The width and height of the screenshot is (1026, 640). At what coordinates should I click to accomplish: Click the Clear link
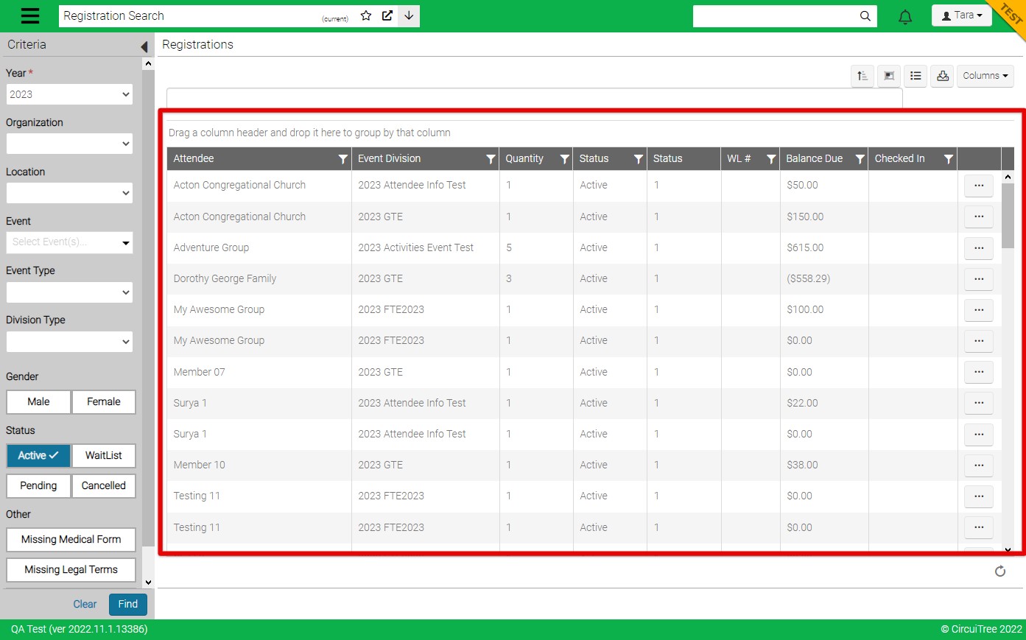click(x=85, y=605)
